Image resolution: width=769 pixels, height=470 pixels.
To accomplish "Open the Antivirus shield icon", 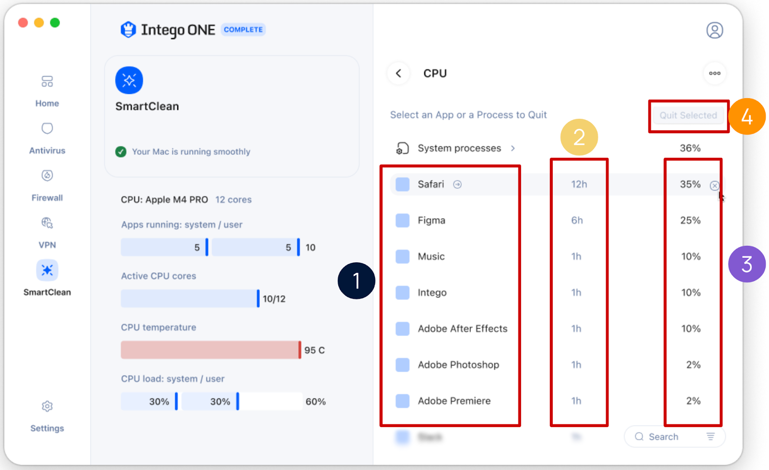I will [x=47, y=128].
